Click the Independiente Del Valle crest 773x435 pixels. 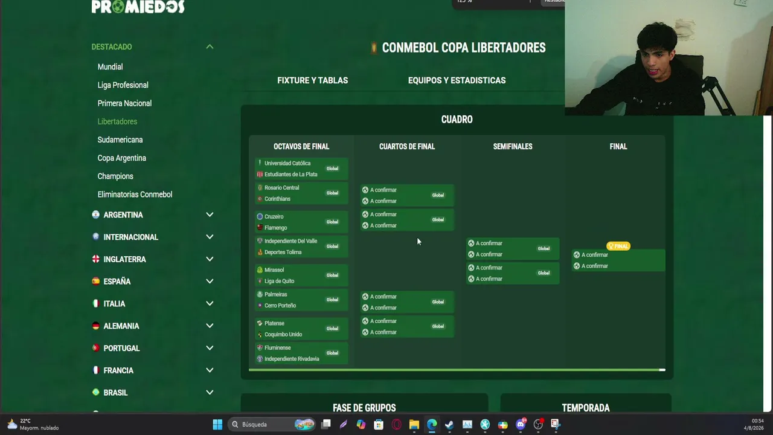tap(260, 241)
